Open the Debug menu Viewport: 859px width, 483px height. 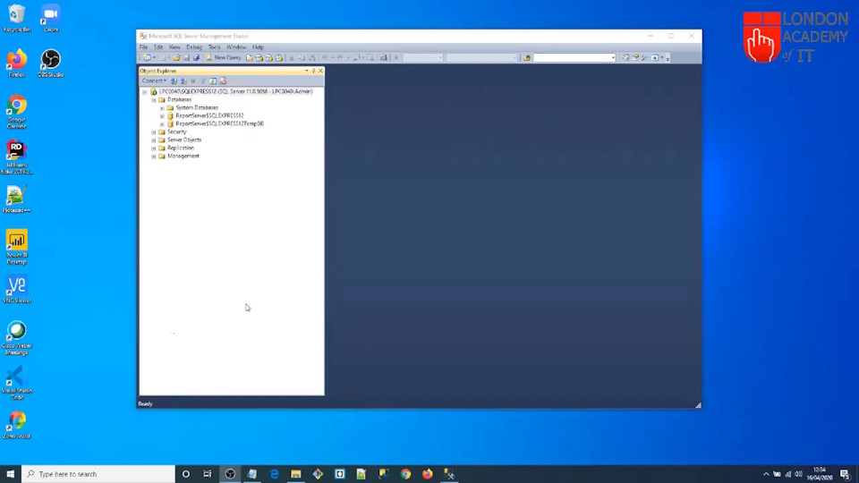coord(194,47)
